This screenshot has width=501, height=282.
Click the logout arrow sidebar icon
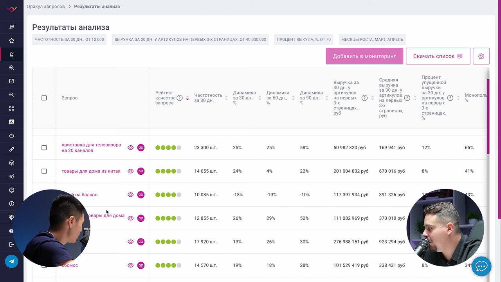pyautogui.click(x=12, y=244)
